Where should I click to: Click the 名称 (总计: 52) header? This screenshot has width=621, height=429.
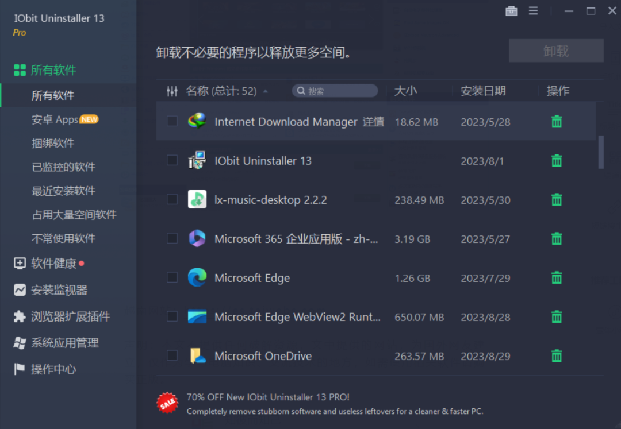(x=221, y=91)
